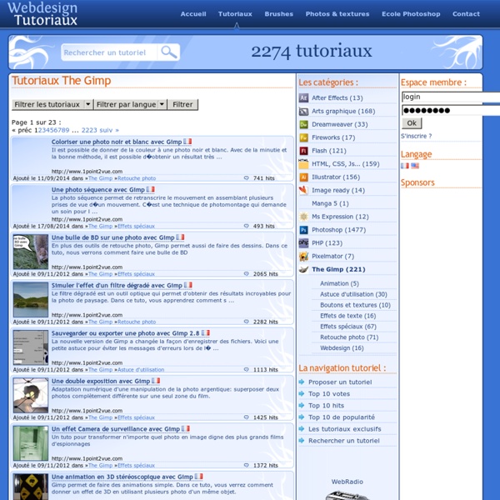The image size is (500, 500).
Task: Jump to page 23 in pagination
Action: tap(93, 130)
